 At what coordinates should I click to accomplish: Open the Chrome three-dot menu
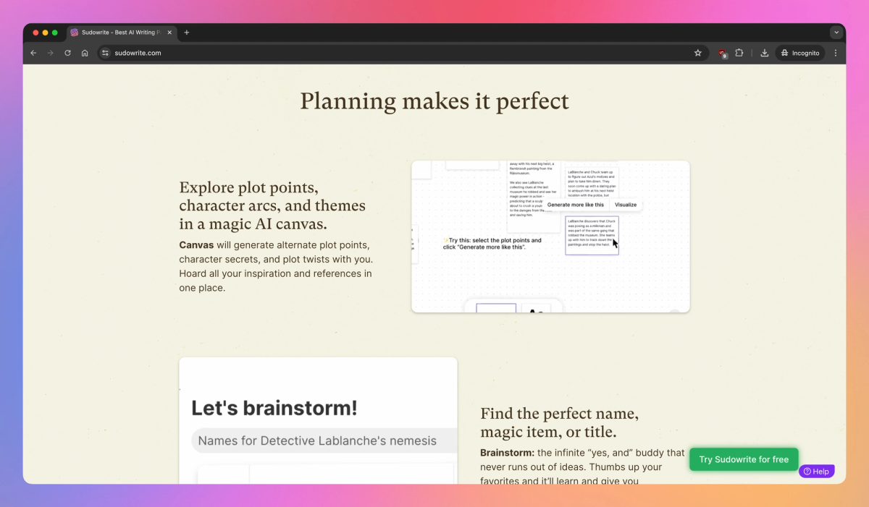pos(835,53)
